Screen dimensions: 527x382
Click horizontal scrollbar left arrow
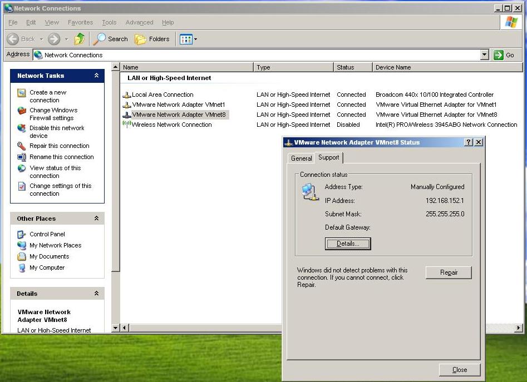tap(124, 328)
